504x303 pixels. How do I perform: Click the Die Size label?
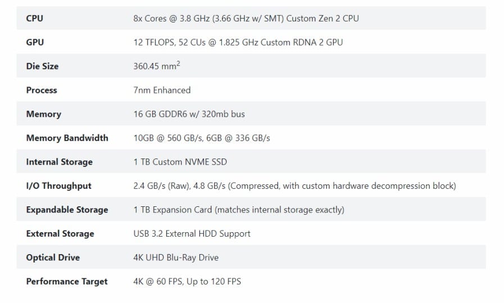click(x=42, y=66)
